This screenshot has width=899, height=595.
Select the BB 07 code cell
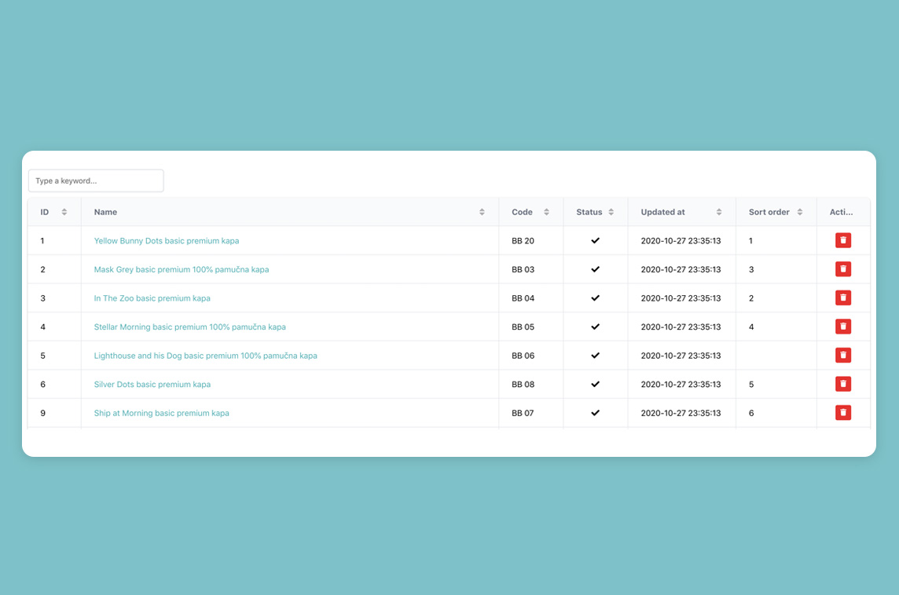click(x=523, y=412)
